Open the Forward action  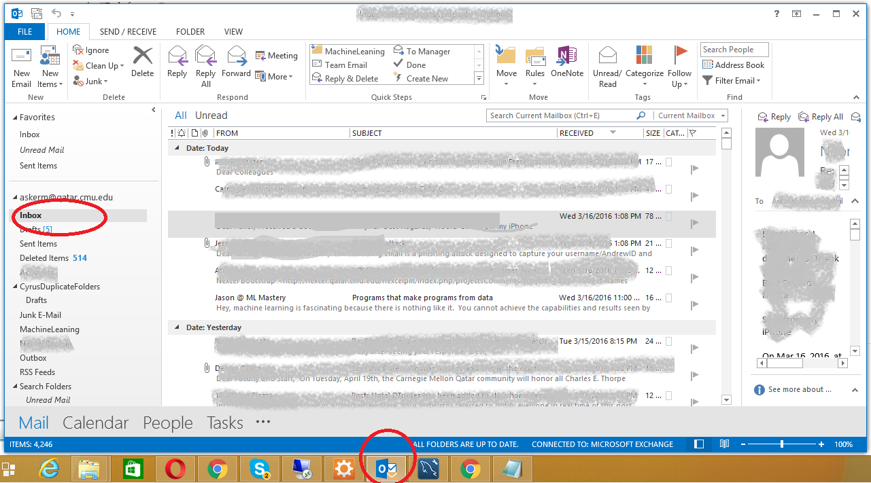236,66
